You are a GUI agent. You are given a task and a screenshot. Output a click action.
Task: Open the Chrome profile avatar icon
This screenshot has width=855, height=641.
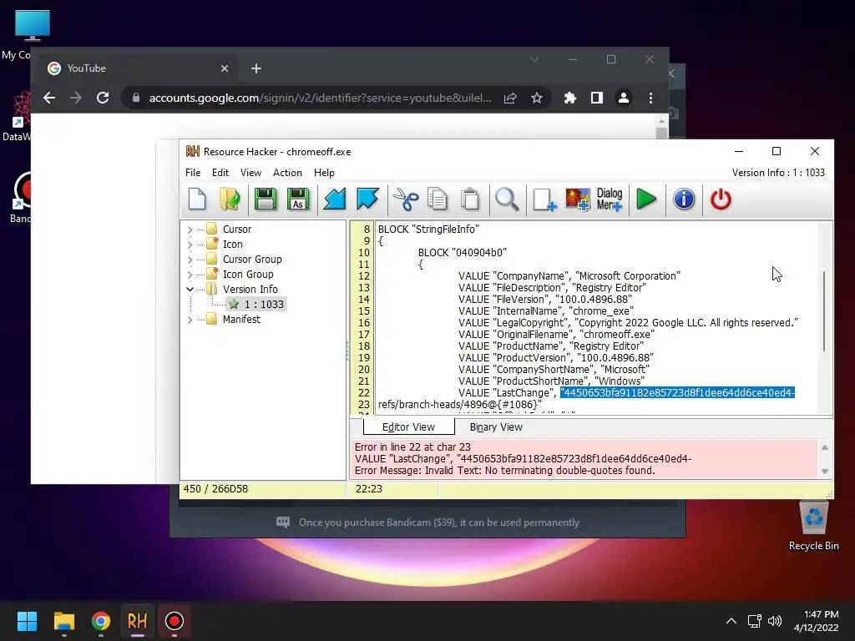(x=623, y=98)
